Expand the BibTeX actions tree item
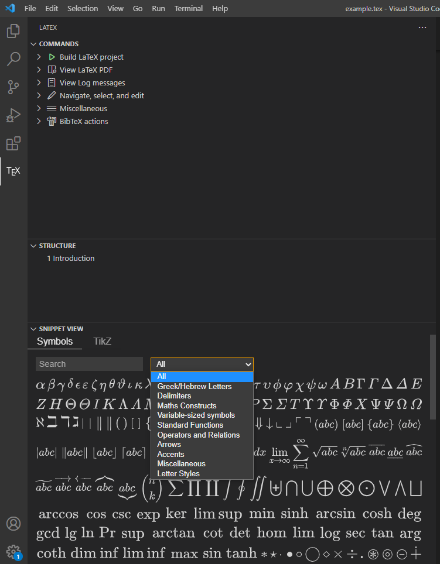The width and height of the screenshot is (440, 564). (x=39, y=121)
